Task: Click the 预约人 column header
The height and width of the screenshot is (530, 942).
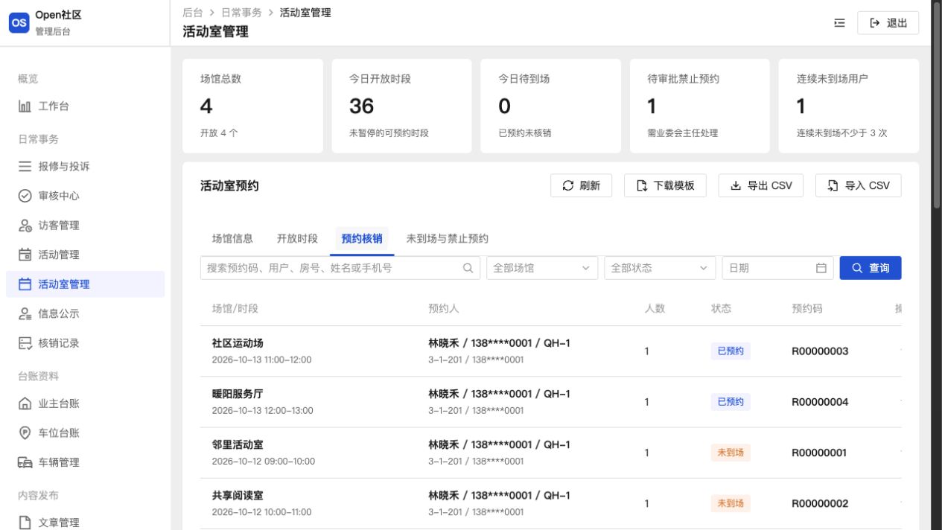Action: pyautogui.click(x=444, y=308)
